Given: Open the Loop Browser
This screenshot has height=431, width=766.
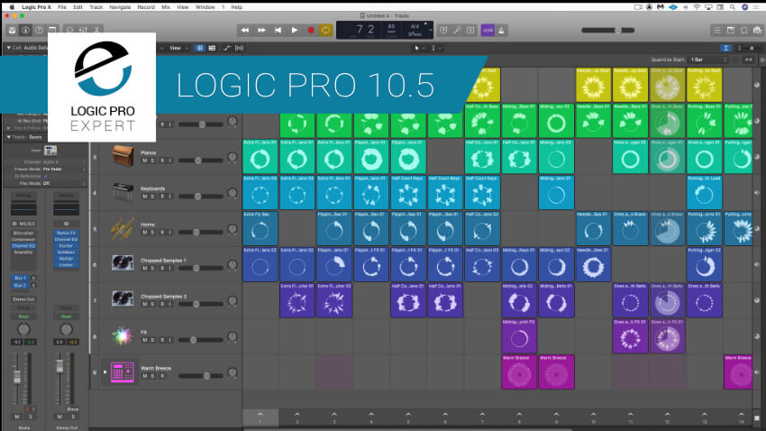Looking at the screenshot, I should point(744,31).
